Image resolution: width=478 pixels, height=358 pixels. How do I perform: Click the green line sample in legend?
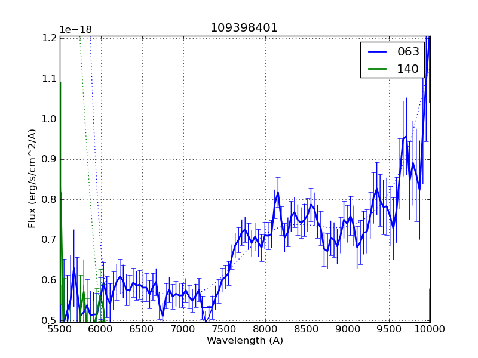click(x=376, y=69)
